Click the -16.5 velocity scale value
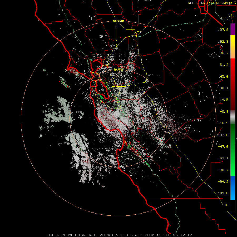The image size is (237, 237). [223, 123]
